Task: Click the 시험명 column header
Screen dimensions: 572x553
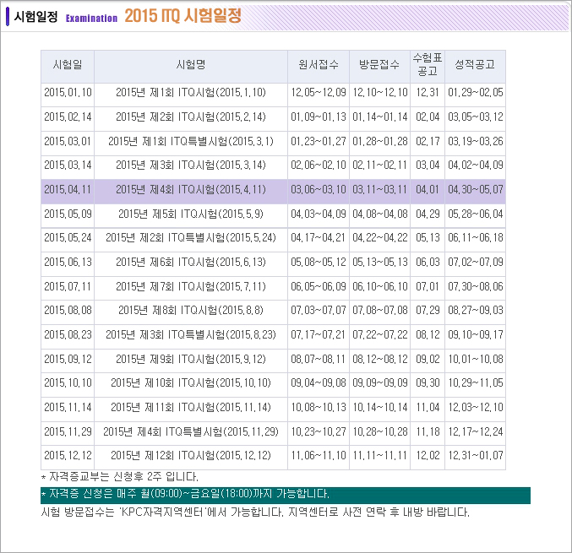Action: click(191, 65)
